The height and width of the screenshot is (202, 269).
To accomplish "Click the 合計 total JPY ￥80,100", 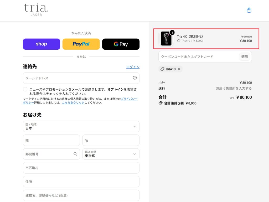I will [x=241, y=97].
